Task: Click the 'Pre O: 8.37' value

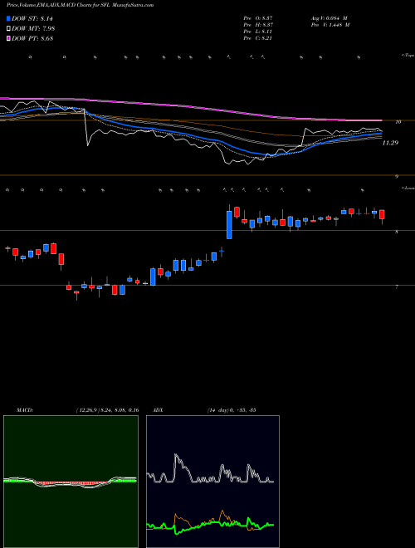Action: pyautogui.click(x=258, y=18)
